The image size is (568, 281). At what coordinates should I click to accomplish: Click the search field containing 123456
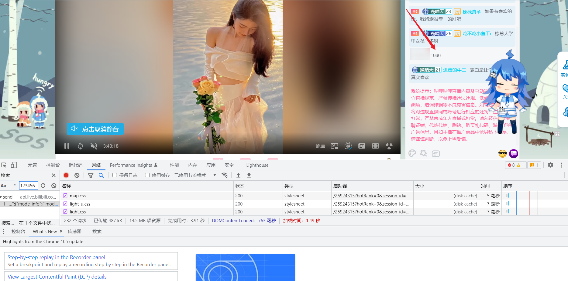[28, 186]
